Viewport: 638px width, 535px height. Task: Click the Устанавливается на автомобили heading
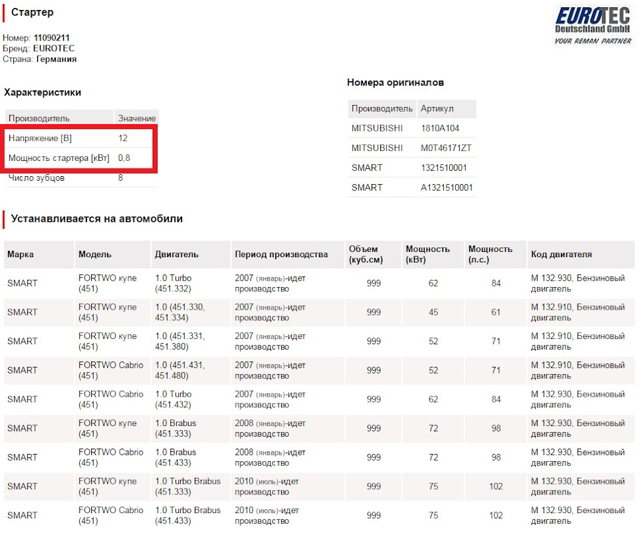point(97,219)
